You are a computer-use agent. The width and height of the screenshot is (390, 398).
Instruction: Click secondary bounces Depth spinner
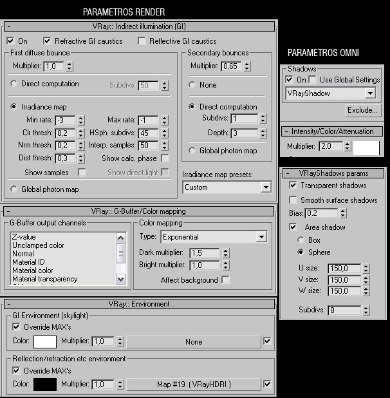click(x=263, y=133)
